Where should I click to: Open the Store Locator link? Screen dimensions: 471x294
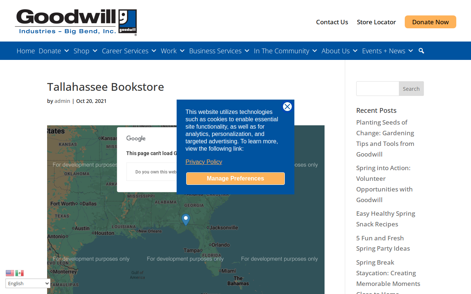(x=376, y=22)
